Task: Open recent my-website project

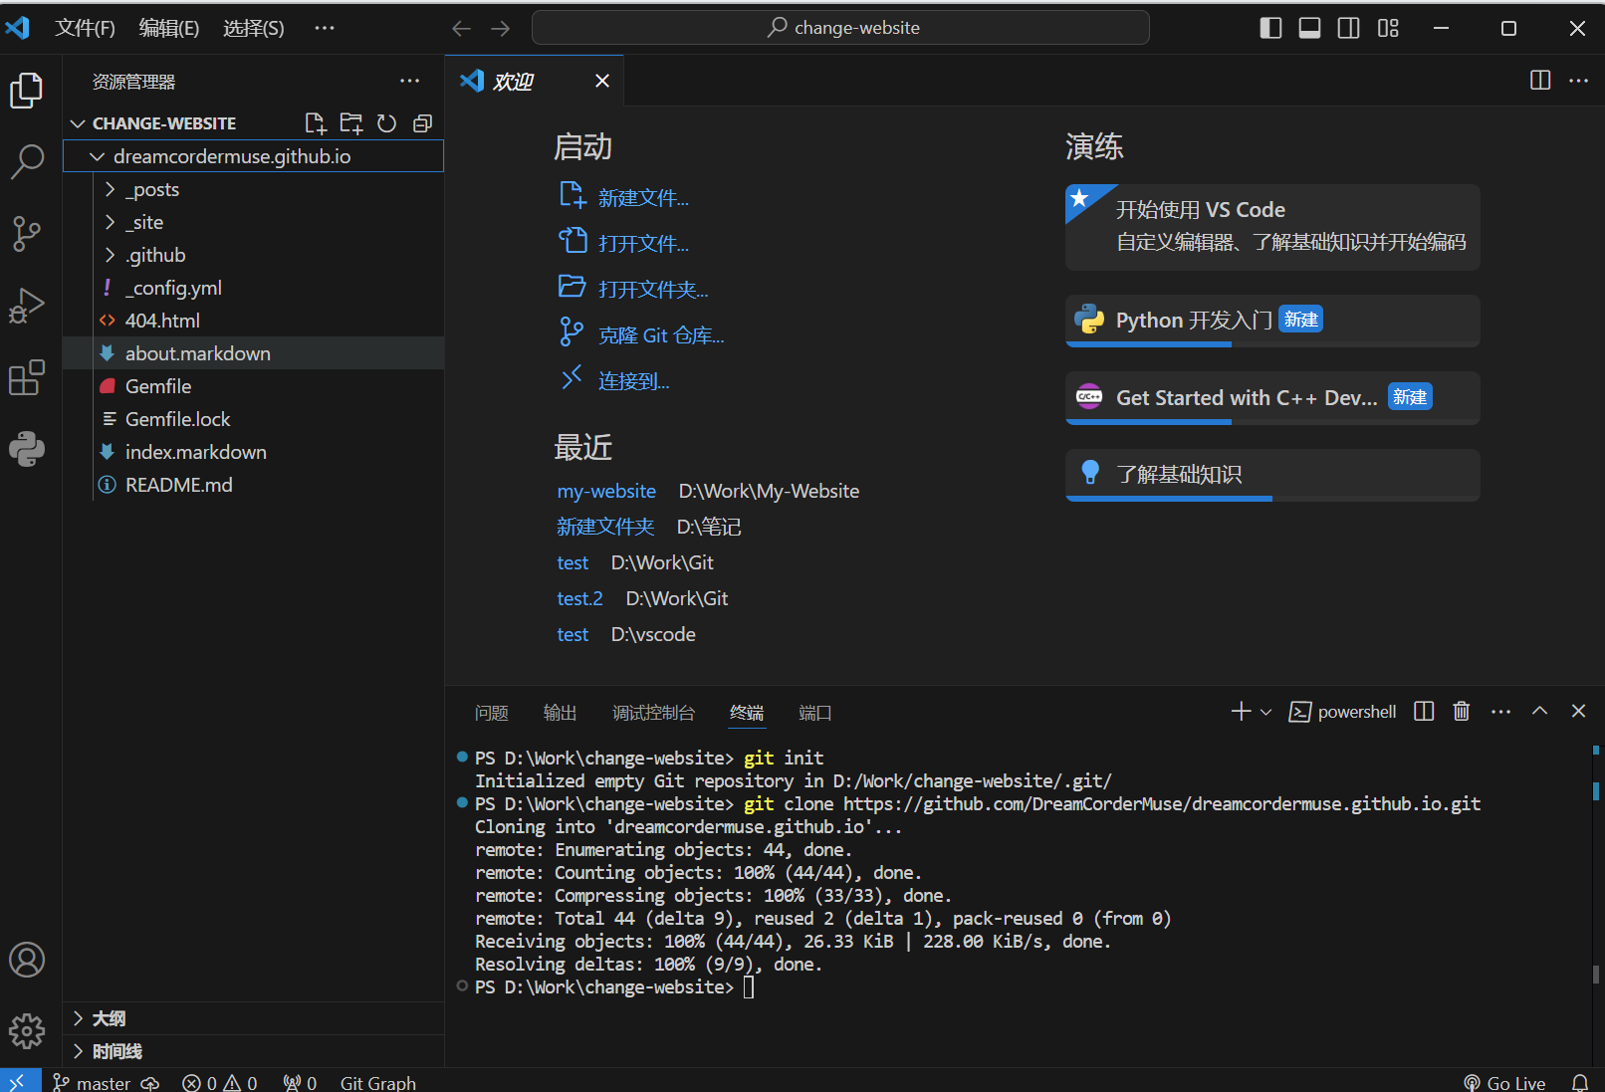Action: [x=606, y=491]
